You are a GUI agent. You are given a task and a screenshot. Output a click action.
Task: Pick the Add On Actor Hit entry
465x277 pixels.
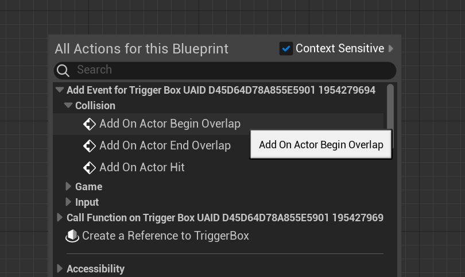[x=142, y=168]
